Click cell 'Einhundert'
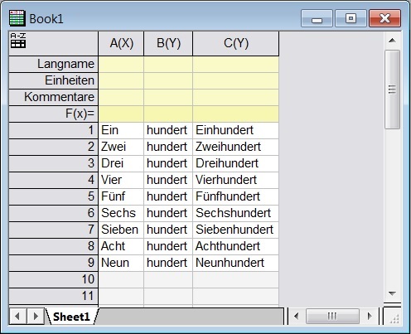Viewport: 411px width, 334px height. [x=236, y=130]
